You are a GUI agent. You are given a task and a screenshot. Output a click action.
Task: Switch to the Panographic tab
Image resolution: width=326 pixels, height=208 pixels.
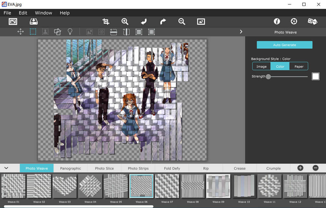pyautogui.click(x=70, y=168)
